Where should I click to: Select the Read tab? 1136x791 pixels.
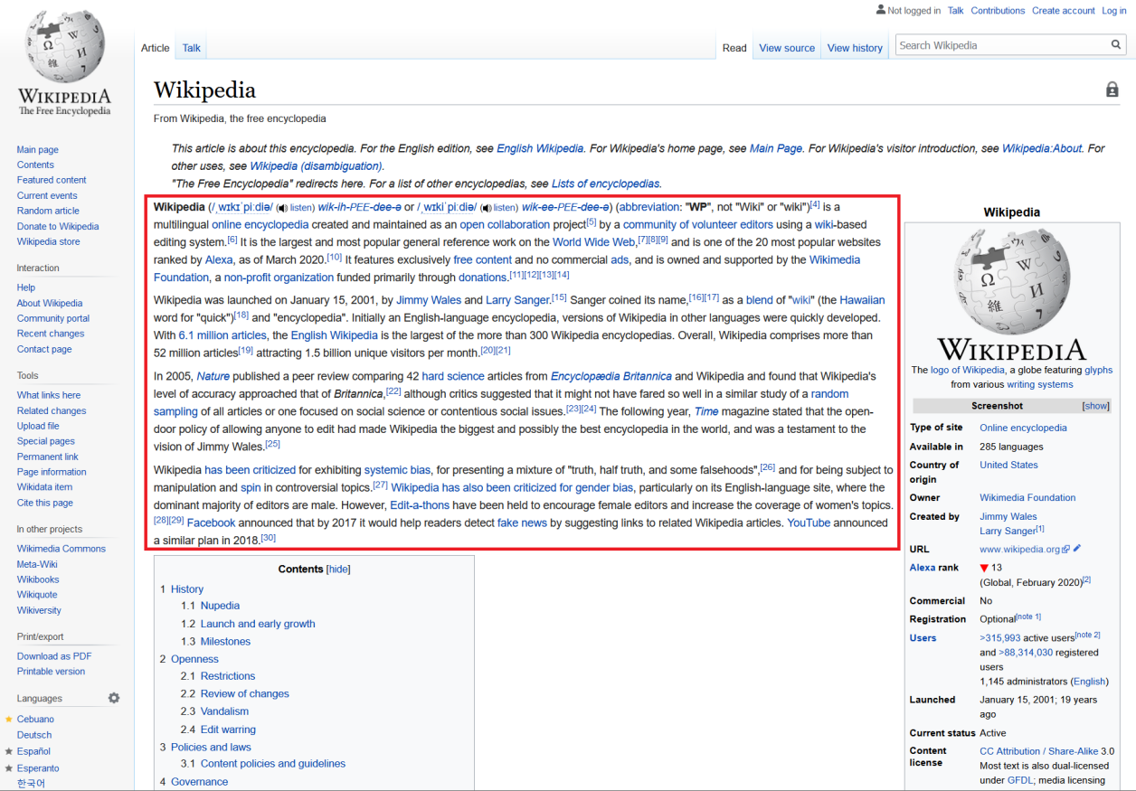(734, 48)
